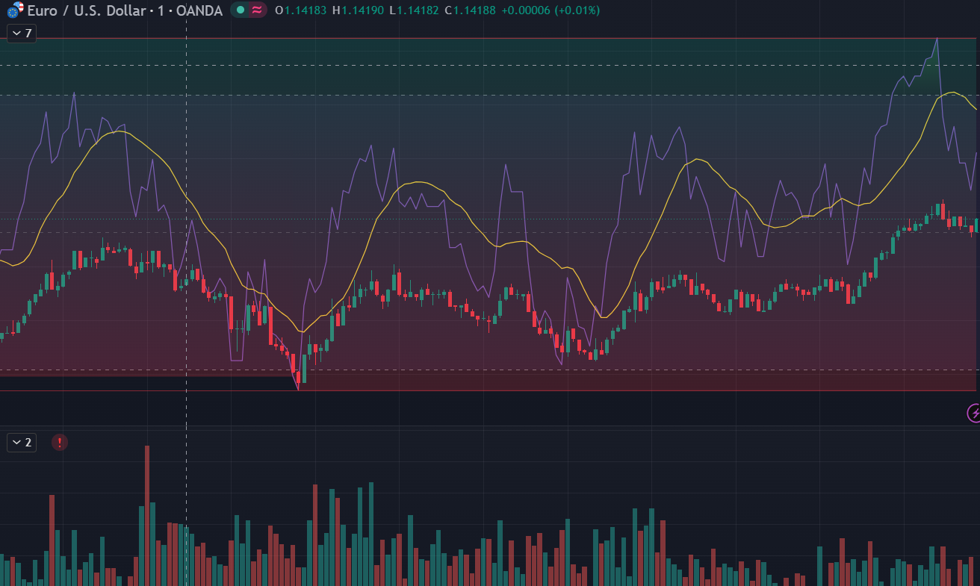Screen dimensions: 980x586
Task: Expand the 2 indicators legend in volume pane
Action: (x=22, y=442)
